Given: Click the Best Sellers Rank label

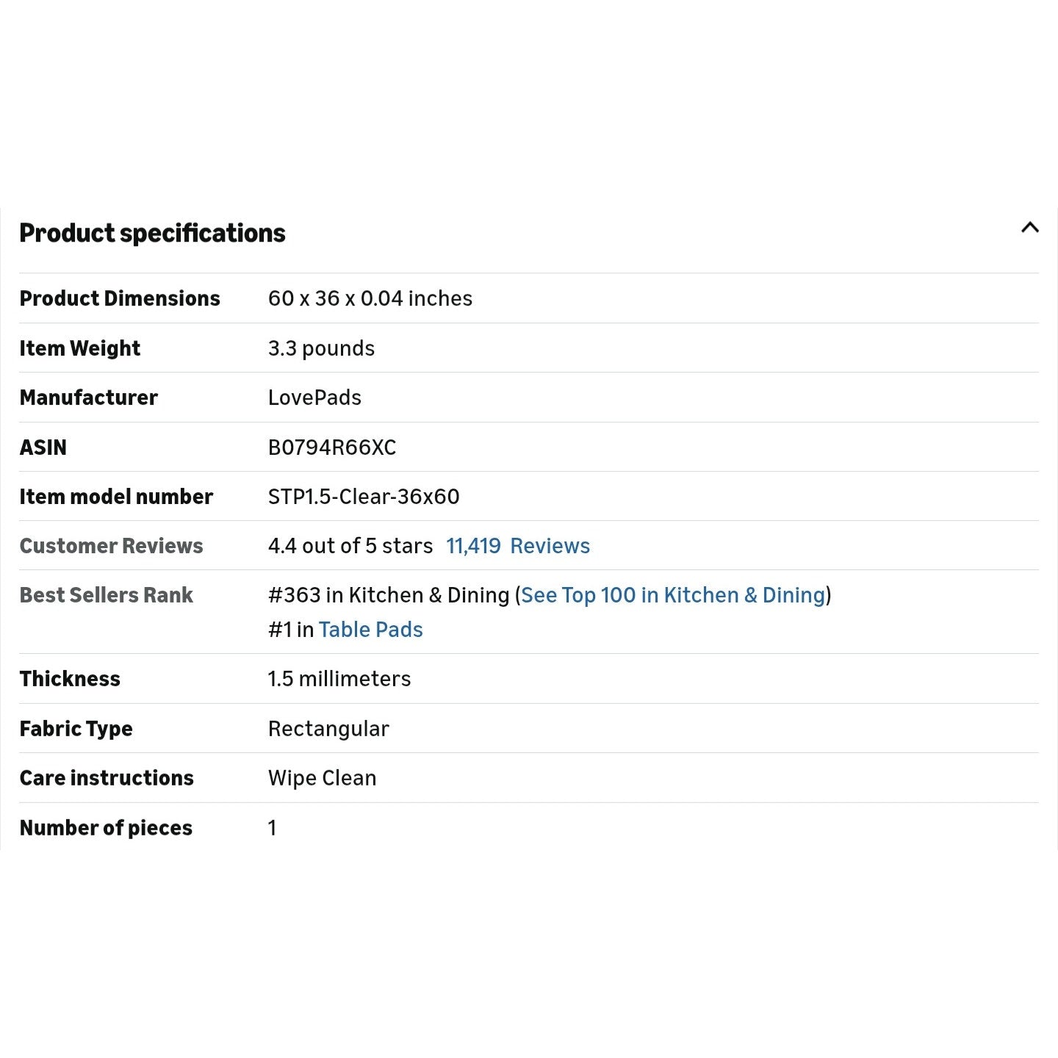Looking at the screenshot, I should click(106, 595).
